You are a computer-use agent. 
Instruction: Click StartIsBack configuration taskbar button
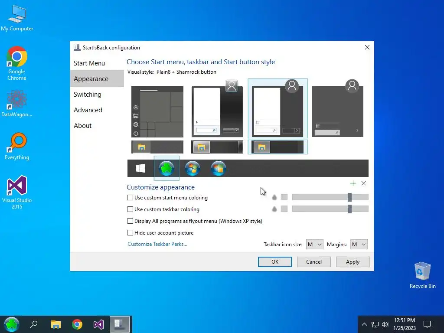point(120,324)
